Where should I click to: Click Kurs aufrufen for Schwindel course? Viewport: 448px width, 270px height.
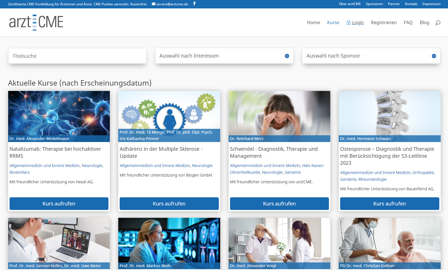[279, 203]
